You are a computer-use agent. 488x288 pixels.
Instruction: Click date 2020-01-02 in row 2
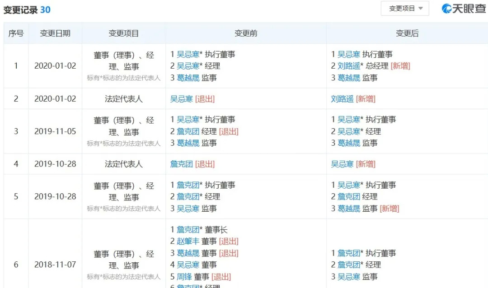point(55,99)
